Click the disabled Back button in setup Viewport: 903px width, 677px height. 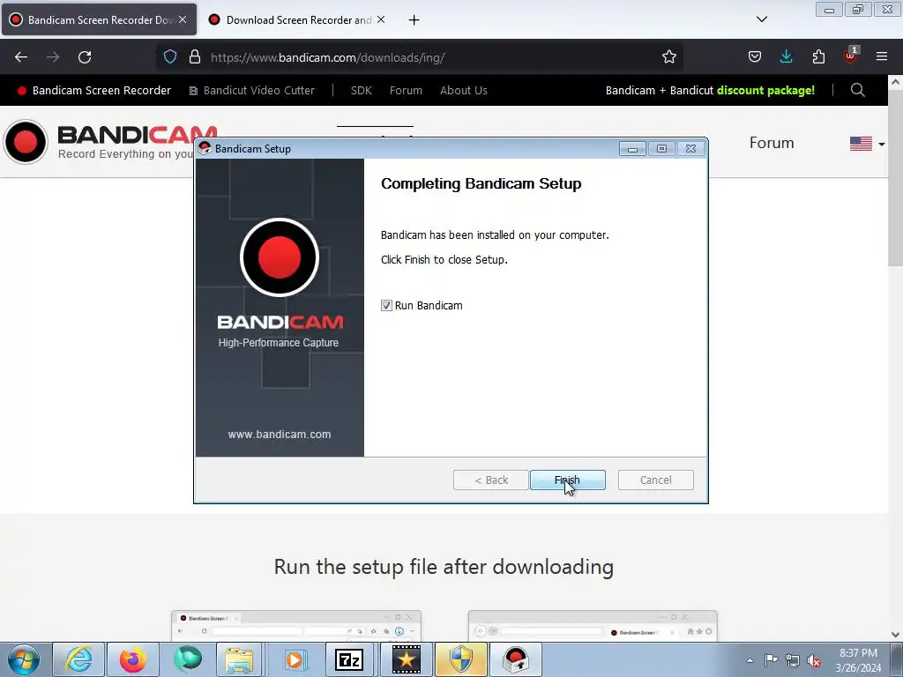[x=490, y=480]
